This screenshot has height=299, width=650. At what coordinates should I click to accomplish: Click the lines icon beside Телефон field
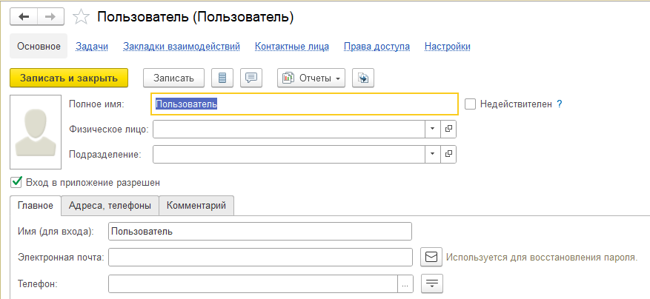coord(431,283)
